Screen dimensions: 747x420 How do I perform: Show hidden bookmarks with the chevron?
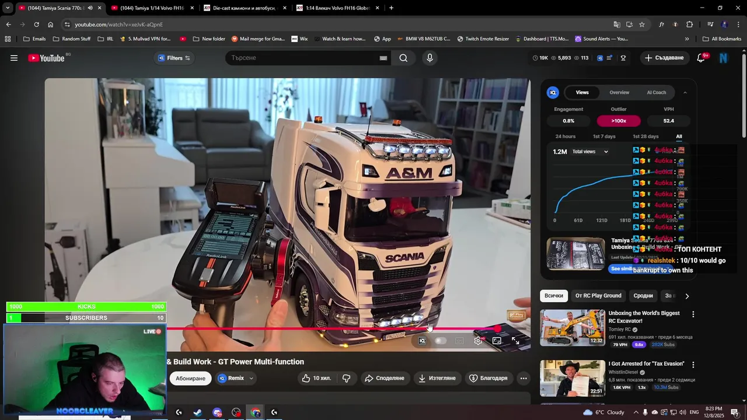pos(687,39)
